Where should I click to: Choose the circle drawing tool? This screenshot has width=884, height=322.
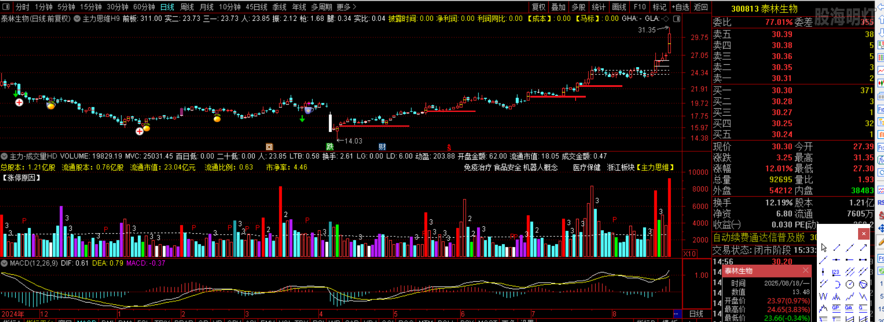tap(850, 284)
